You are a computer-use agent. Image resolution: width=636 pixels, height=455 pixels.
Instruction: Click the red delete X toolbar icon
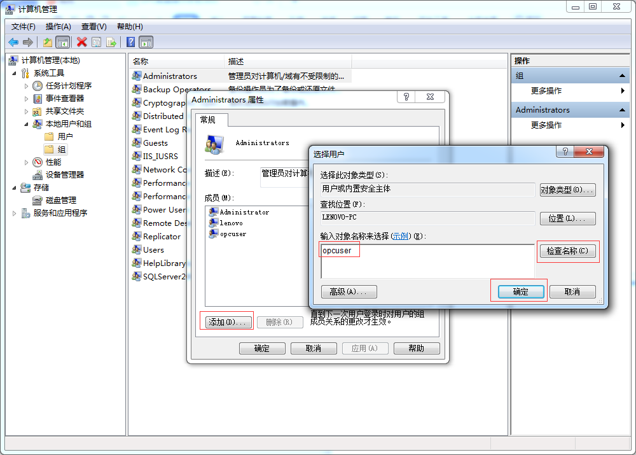tap(81, 42)
